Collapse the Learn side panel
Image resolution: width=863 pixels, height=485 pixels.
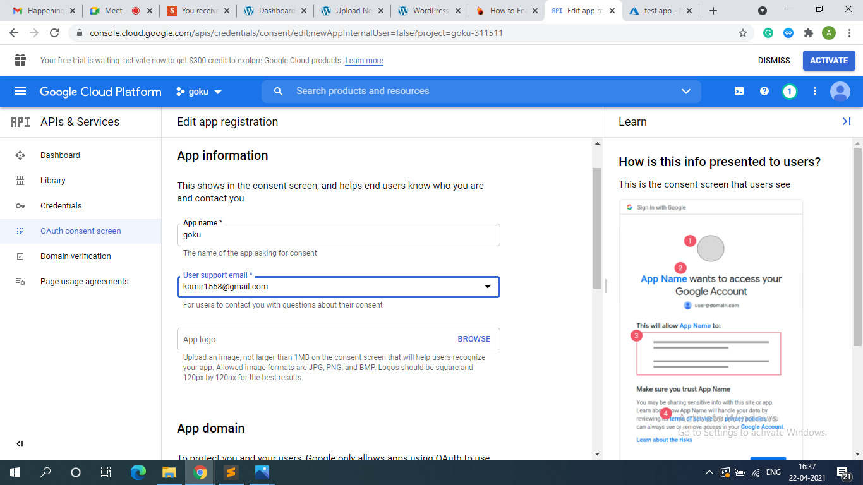[x=847, y=121]
